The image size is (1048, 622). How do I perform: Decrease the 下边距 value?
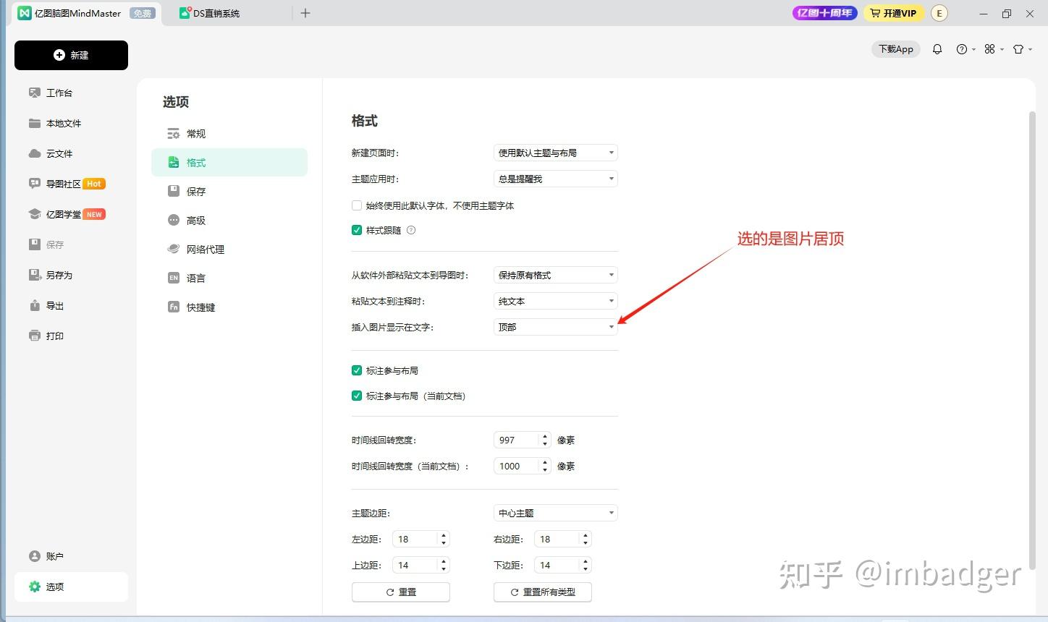pyautogui.click(x=586, y=569)
